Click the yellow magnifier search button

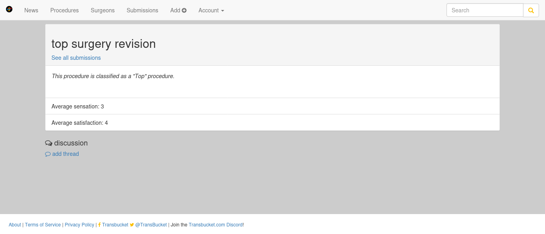tap(531, 10)
